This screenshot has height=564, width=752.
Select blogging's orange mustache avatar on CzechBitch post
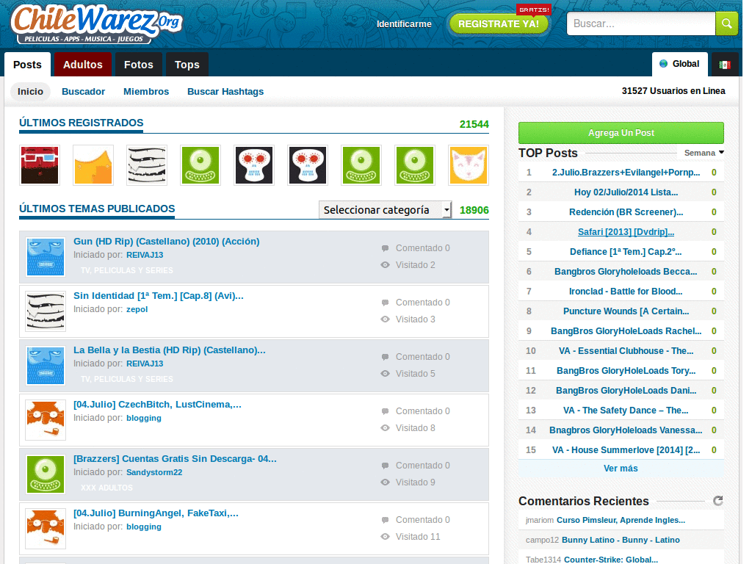point(46,419)
